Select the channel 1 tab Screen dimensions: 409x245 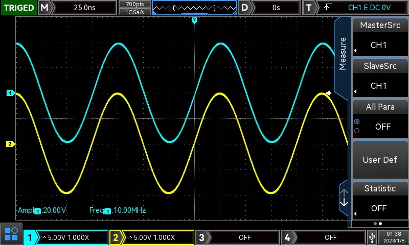coord(30,237)
